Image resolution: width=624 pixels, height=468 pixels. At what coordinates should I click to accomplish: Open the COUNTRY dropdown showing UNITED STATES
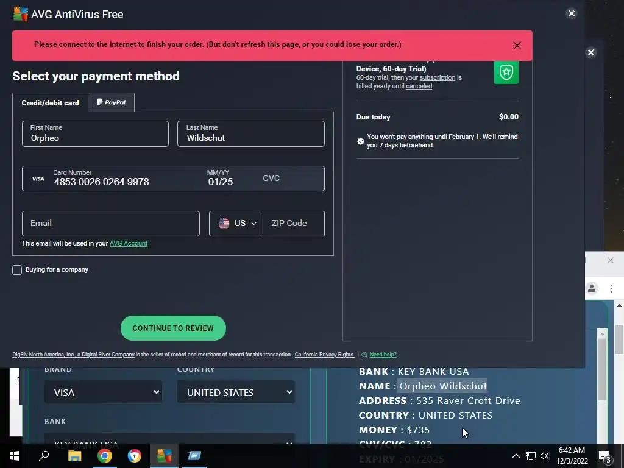click(236, 392)
